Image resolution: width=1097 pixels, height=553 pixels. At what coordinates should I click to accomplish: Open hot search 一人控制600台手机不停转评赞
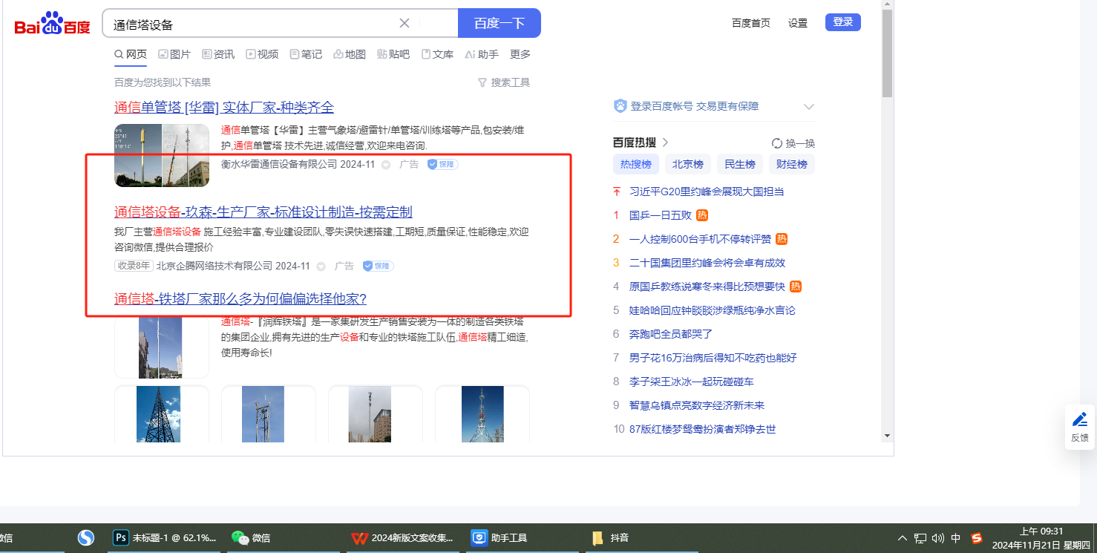[x=701, y=239]
